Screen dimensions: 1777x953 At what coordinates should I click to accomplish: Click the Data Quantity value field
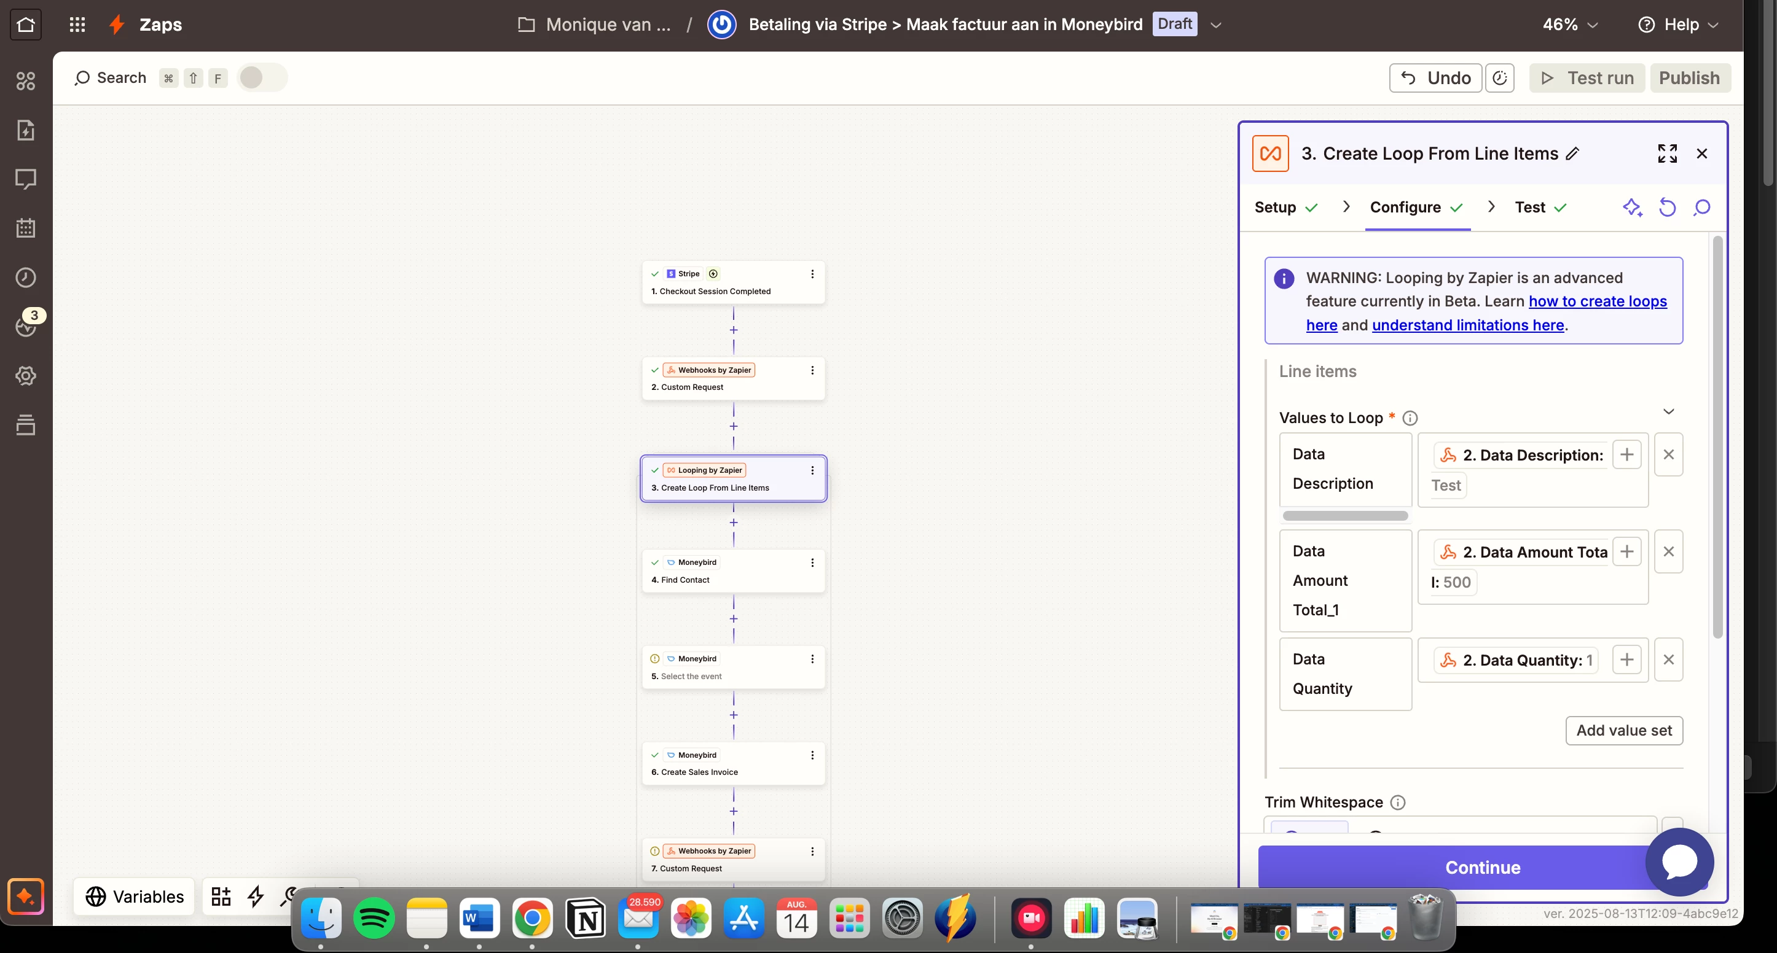1532,661
